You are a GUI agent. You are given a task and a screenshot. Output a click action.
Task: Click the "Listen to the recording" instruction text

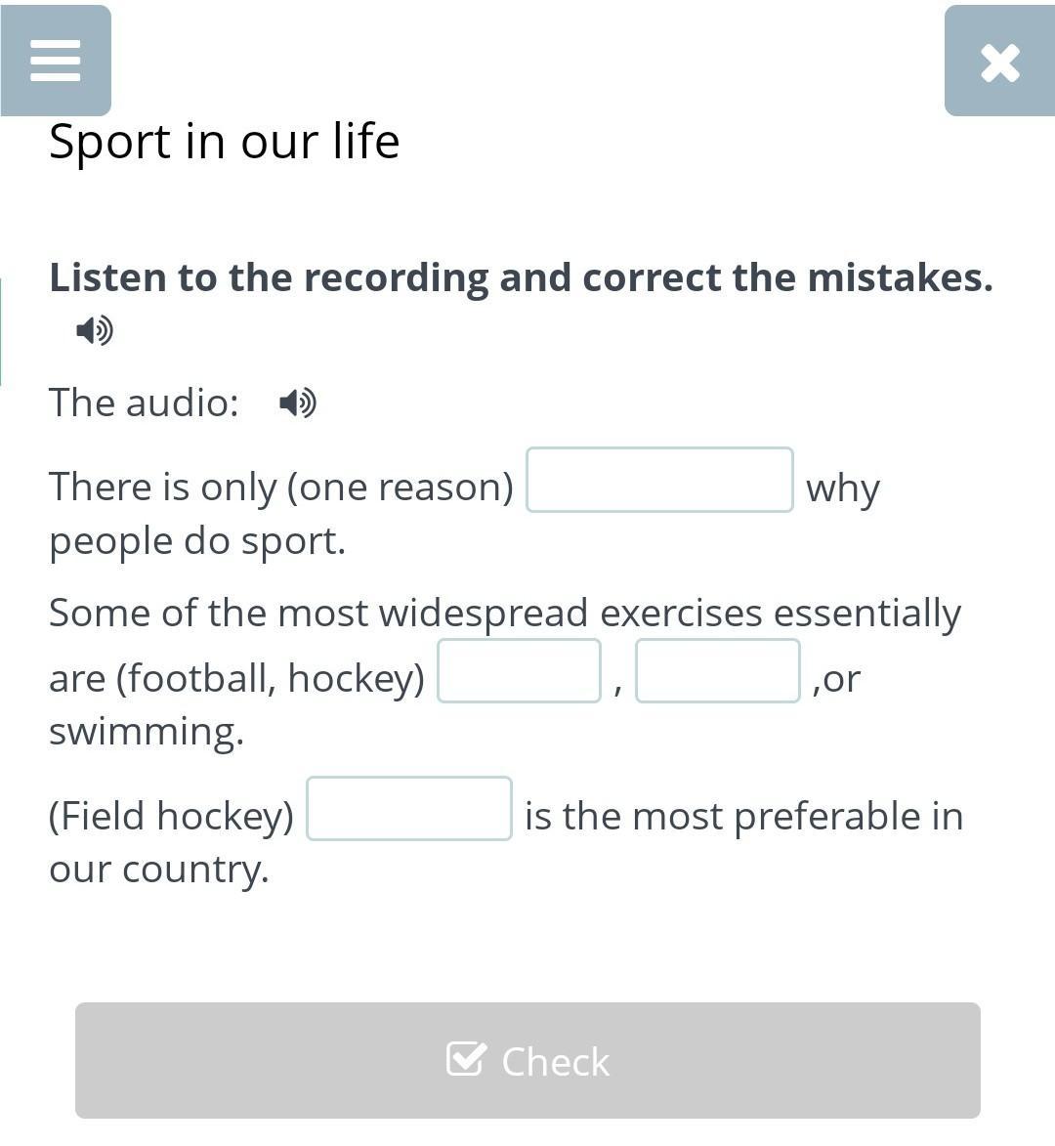pos(521,277)
